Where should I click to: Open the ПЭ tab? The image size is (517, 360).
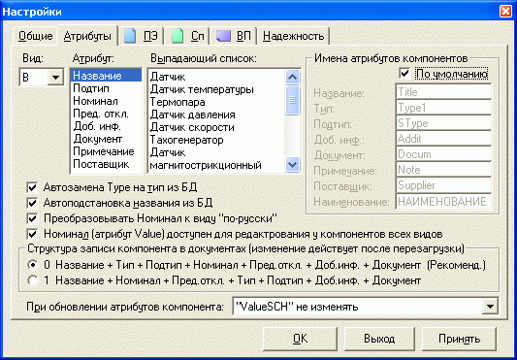142,36
